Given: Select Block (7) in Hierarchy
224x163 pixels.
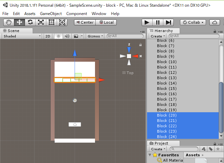Looking at the screenshot, I should [183, 46].
